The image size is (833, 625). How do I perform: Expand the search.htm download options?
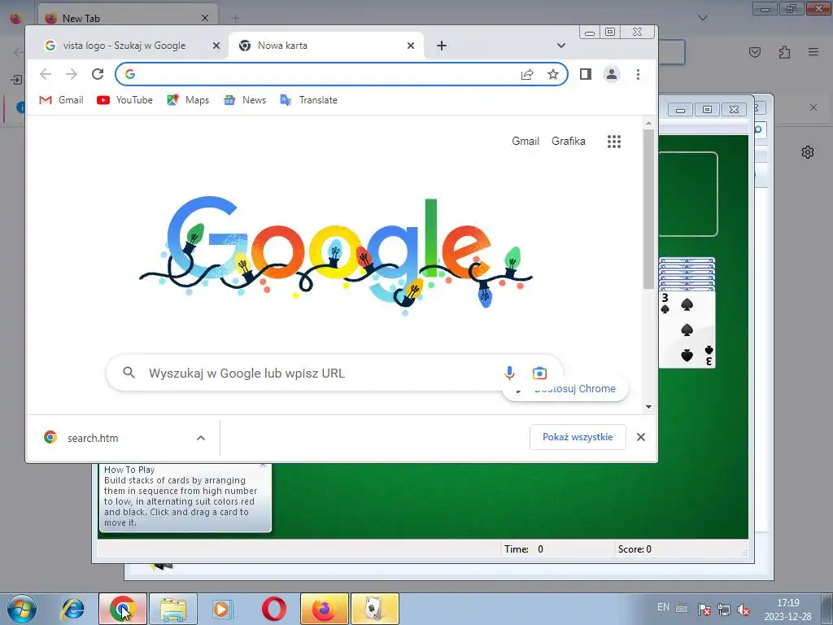tap(201, 438)
